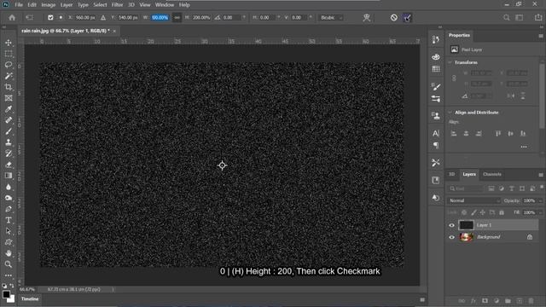Select the History Brush tool
The image size is (546, 307).
click(9, 153)
